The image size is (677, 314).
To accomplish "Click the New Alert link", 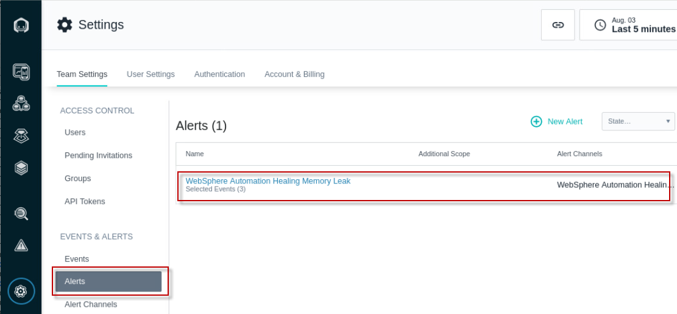I will (x=565, y=121).
